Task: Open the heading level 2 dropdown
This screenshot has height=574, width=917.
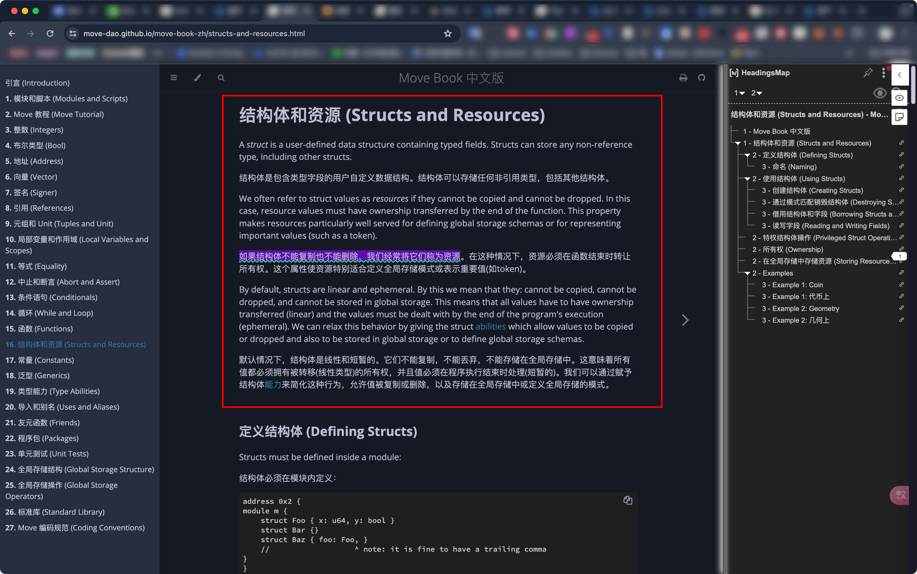Action: (756, 93)
